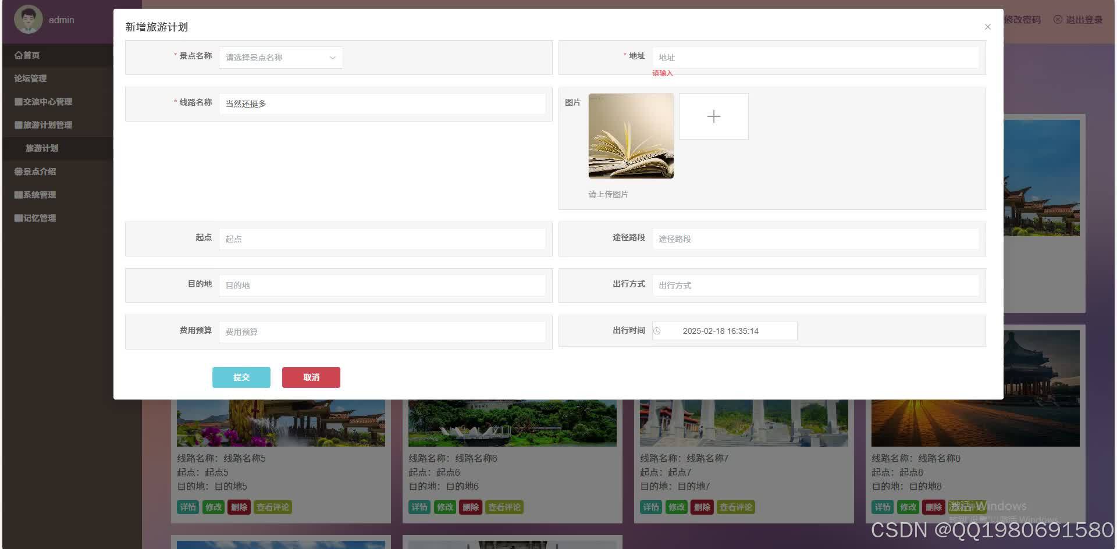Click the 目的地 input field

pyautogui.click(x=382, y=286)
